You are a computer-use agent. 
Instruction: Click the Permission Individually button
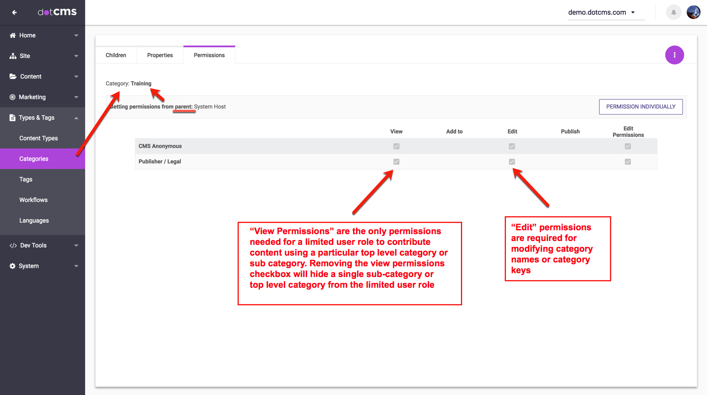(x=640, y=107)
